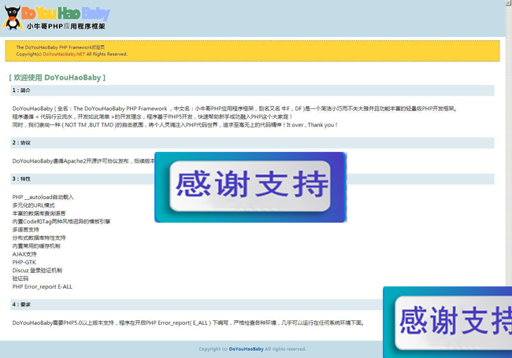Open the DoYouHaoBaby.NET copyright link
The width and height of the screenshot is (512, 358).
coord(64,54)
